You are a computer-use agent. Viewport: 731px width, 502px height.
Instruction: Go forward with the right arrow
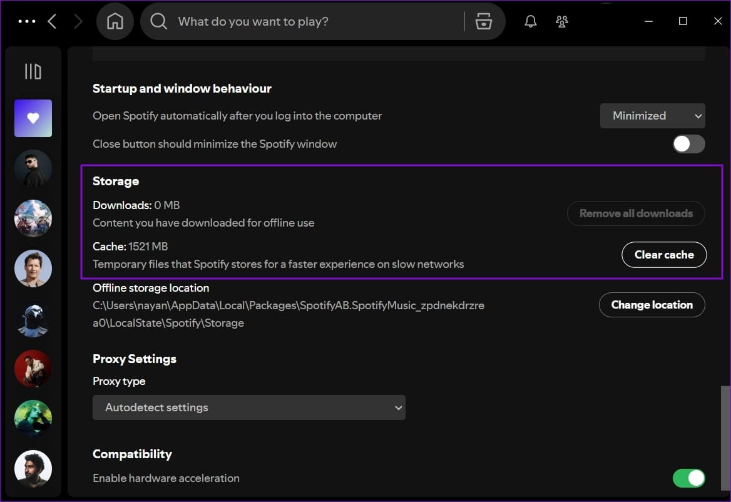click(78, 21)
